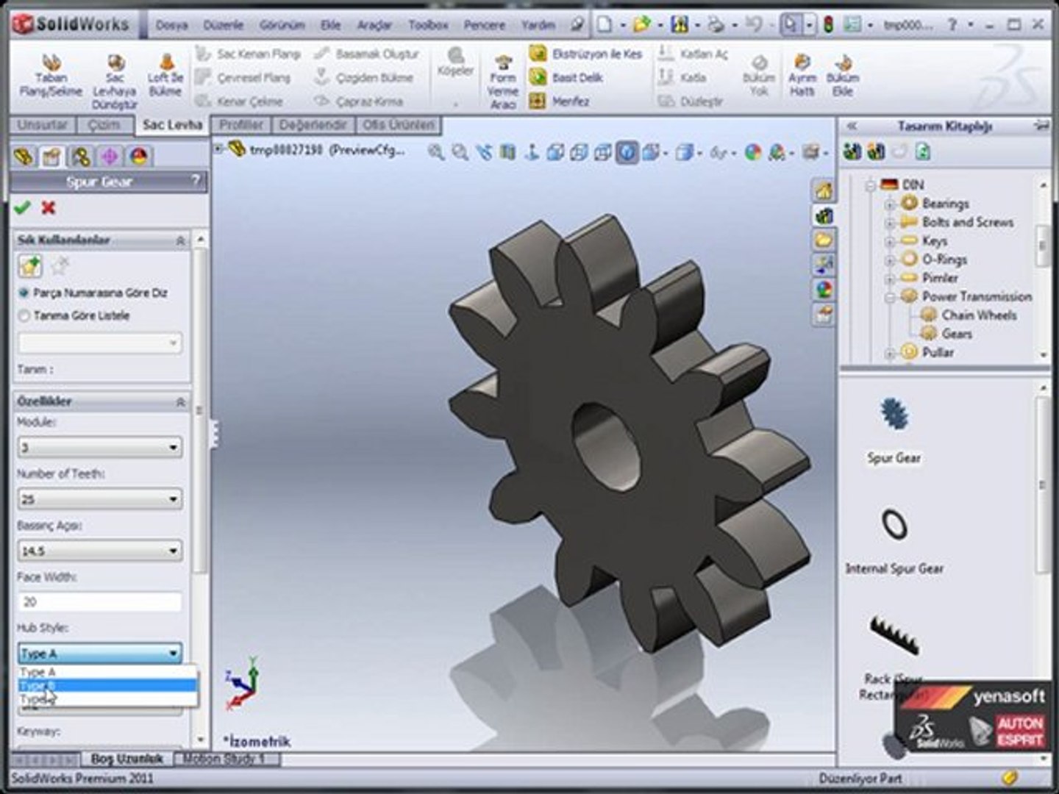Image resolution: width=1059 pixels, height=794 pixels.
Task: Select Tanıma Göre Listele radio button
Action: click(24, 315)
